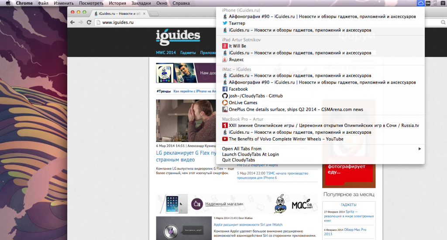Click the GitHub octocat icon

[225, 96]
